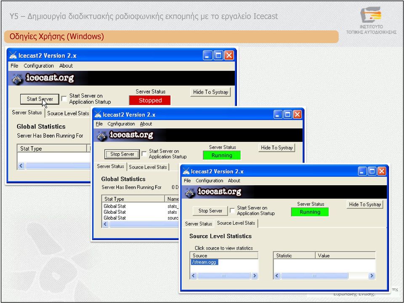Select /stream.ogg in the Source list
The image size is (404, 303).
pos(205,262)
